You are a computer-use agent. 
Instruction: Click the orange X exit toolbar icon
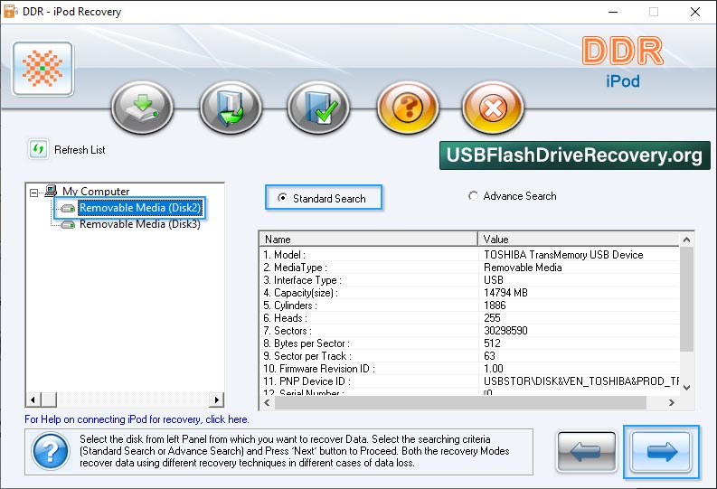493,108
